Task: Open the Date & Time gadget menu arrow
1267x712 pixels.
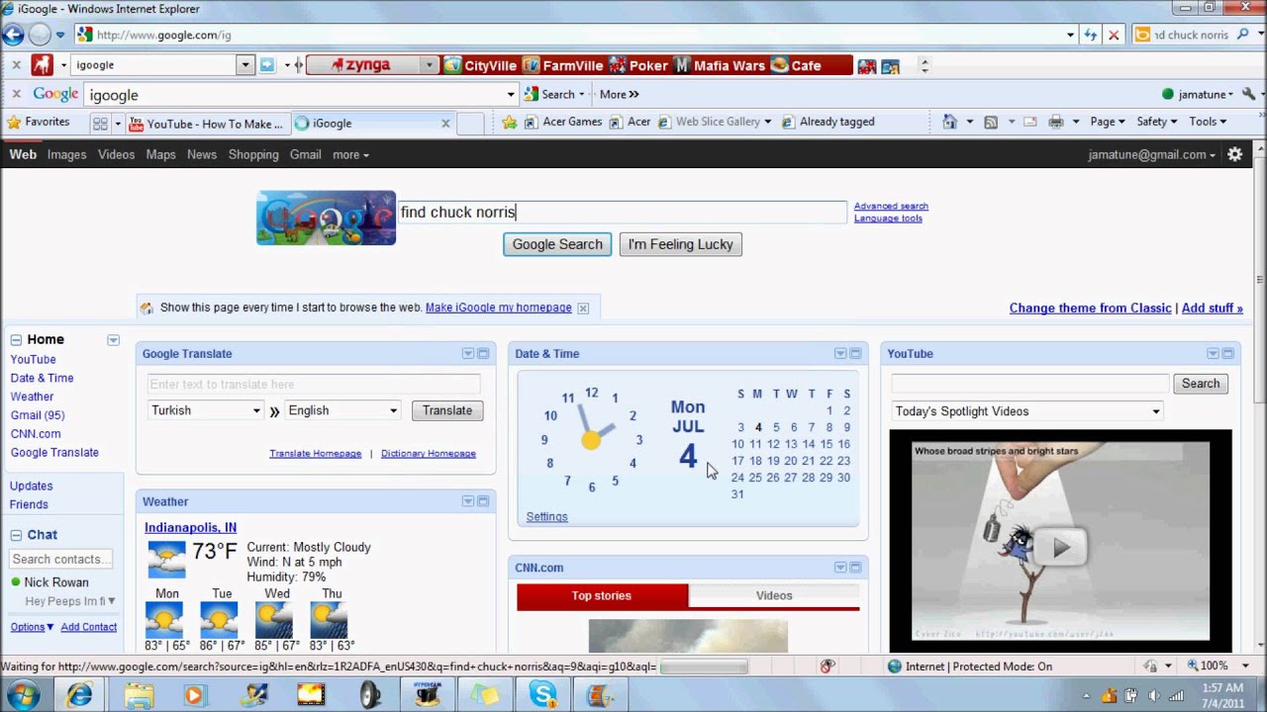Action: [x=840, y=354]
